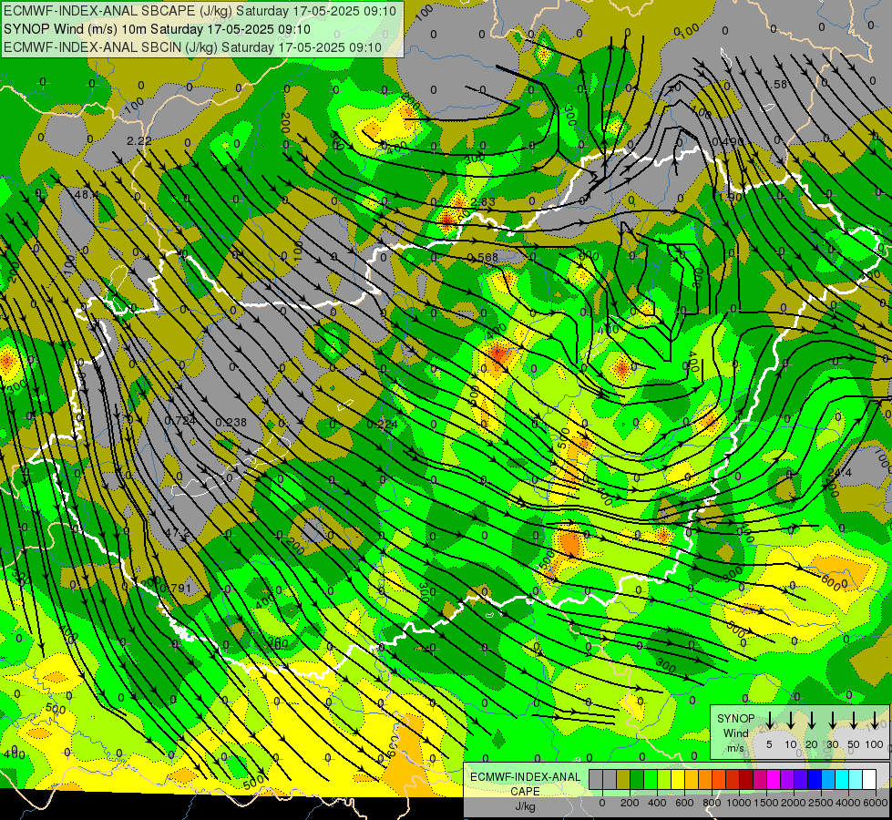
Task: Click the 50 speed label in wind legend
Action: pyautogui.click(x=854, y=744)
